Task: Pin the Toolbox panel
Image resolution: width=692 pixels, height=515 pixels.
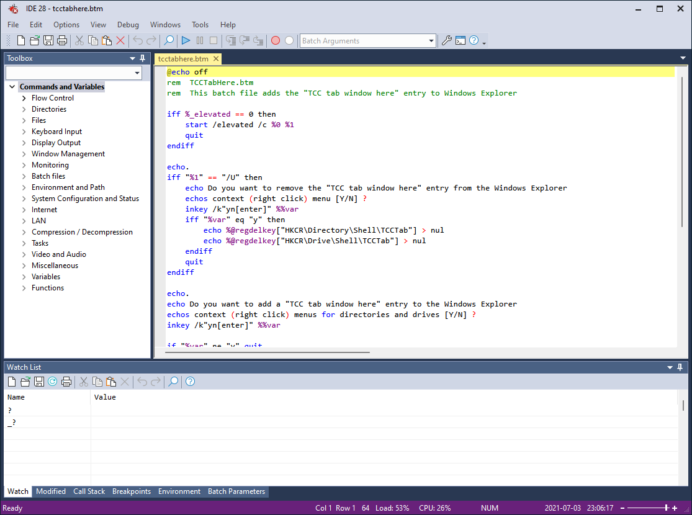Action: 142,58
